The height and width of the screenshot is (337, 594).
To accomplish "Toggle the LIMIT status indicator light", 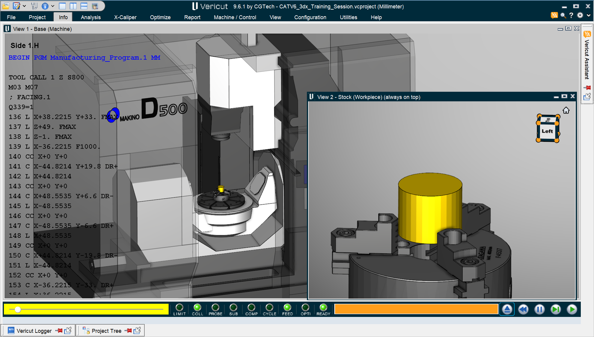I will [x=179, y=308].
